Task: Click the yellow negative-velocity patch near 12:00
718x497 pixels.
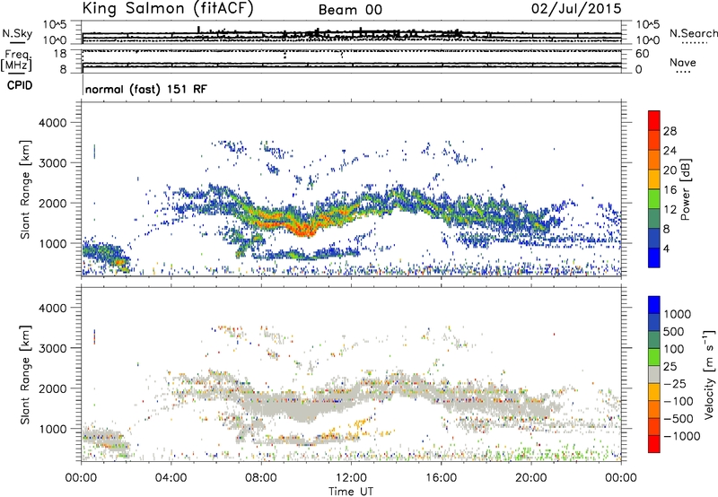Action: (362, 424)
